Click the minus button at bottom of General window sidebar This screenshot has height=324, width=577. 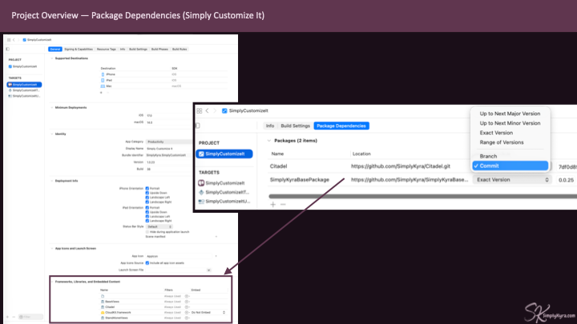[x=14, y=317]
